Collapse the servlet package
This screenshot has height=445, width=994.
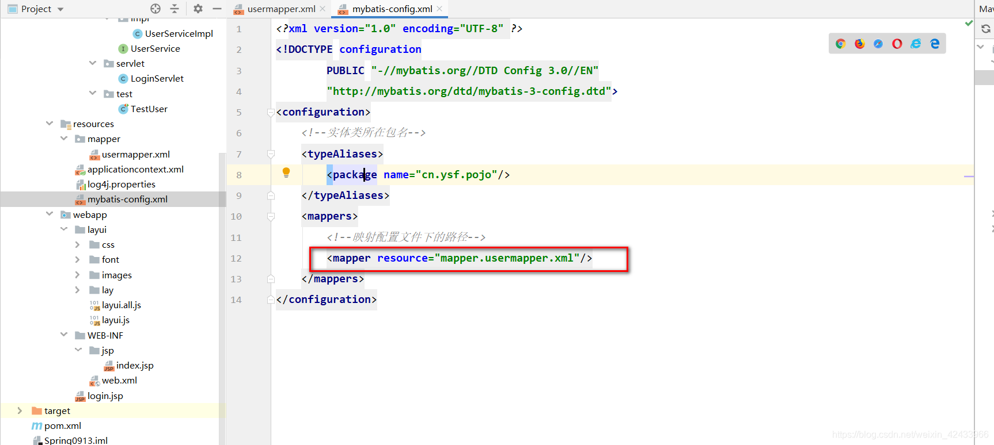coord(93,63)
